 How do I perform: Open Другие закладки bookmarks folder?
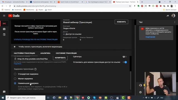tap(170, 10)
